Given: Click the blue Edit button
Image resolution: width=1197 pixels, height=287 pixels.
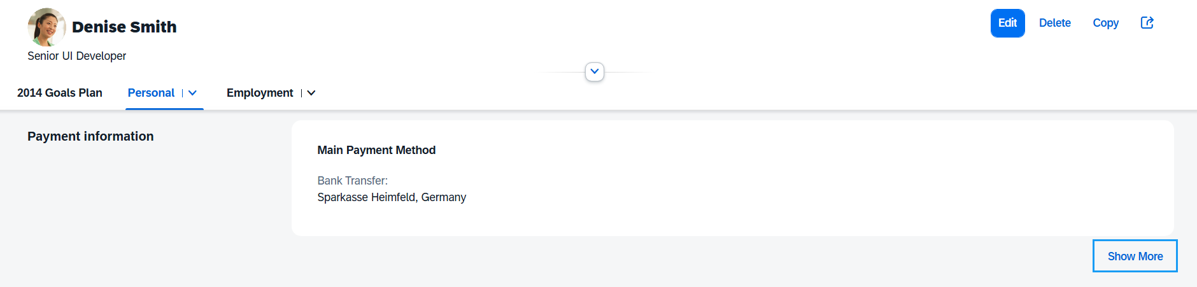Looking at the screenshot, I should [x=1007, y=23].
